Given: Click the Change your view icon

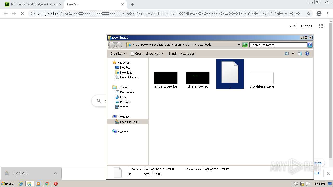Looking at the screenshot, I should [x=287, y=54].
